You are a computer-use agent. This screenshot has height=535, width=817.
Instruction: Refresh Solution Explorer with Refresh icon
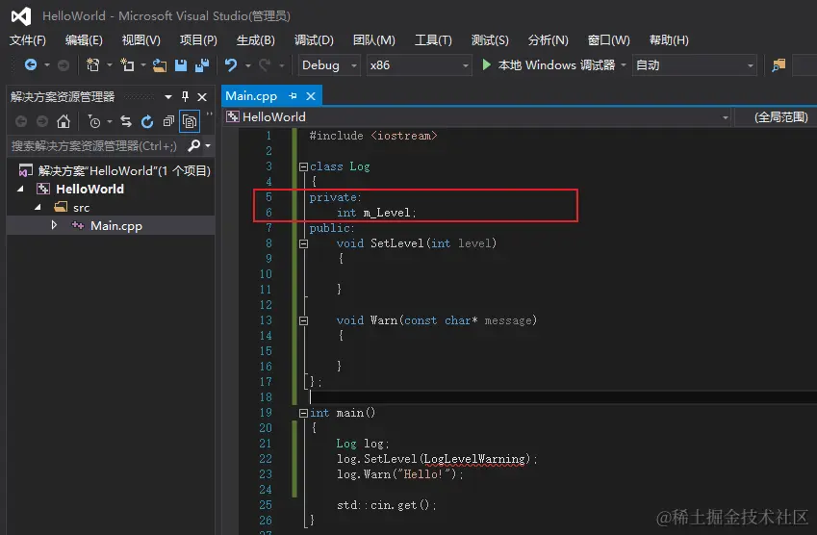[x=147, y=121]
